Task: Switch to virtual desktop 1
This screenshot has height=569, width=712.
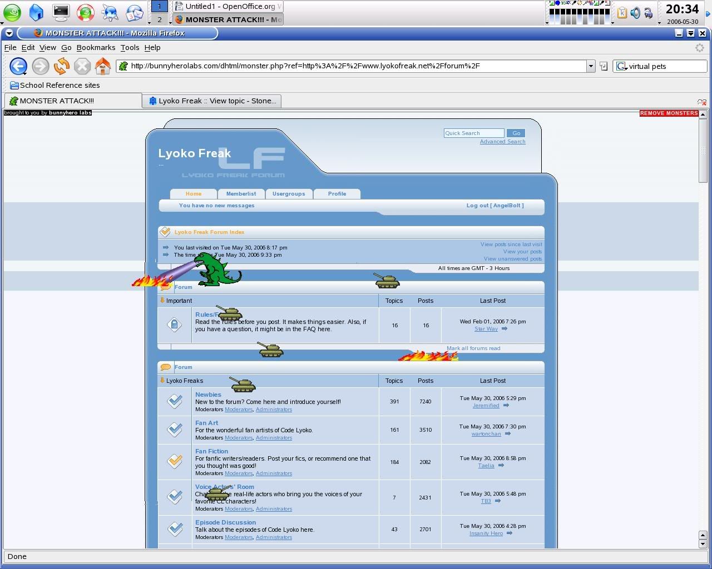Action: pyautogui.click(x=160, y=6)
